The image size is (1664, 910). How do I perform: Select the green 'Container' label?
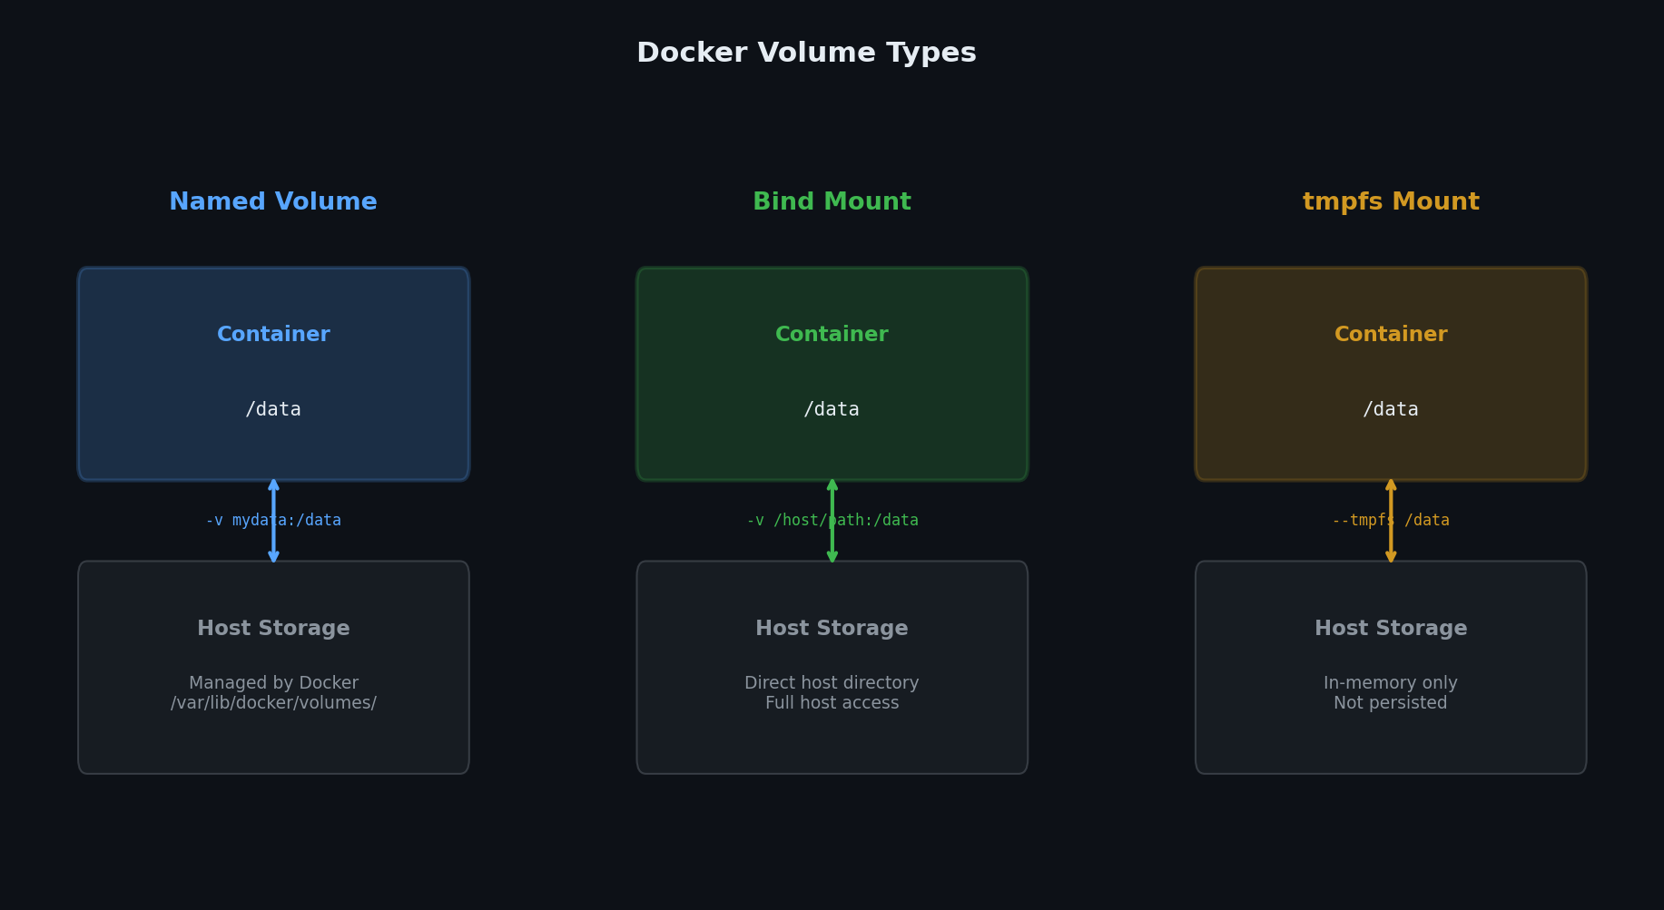(x=832, y=335)
